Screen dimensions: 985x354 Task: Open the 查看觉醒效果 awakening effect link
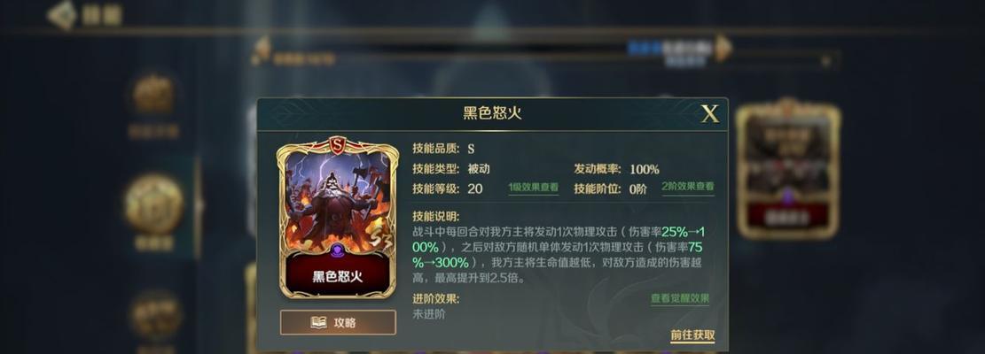pyautogui.click(x=680, y=298)
